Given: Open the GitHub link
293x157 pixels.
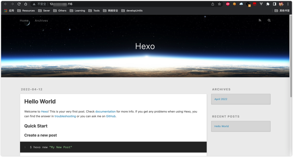Looking at the screenshot, I should 111,116.
